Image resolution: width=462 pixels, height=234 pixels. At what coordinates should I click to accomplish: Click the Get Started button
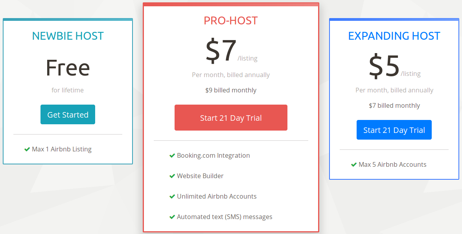[x=68, y=115]
